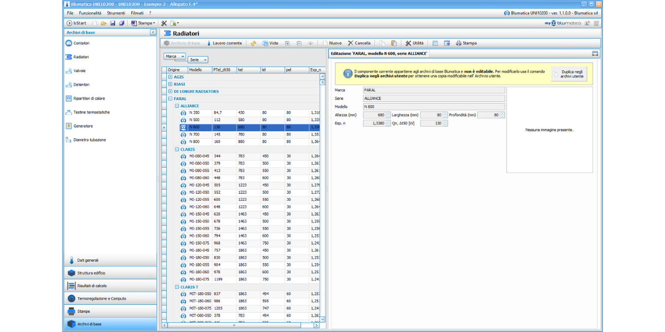Select Valvole archive icon

point(69,71)
